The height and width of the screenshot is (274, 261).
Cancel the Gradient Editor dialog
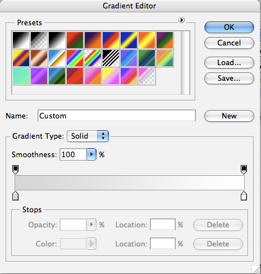[229, 43]
